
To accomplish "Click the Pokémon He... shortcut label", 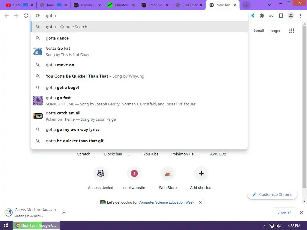I will pos(184,154).
